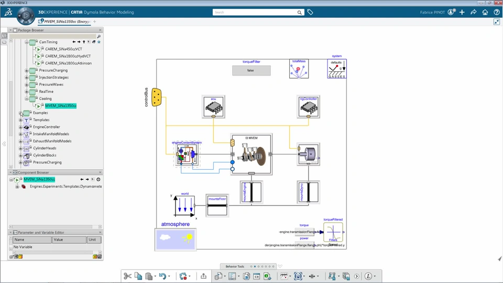Open the tag search icon
503x283 pixels.
310,12
